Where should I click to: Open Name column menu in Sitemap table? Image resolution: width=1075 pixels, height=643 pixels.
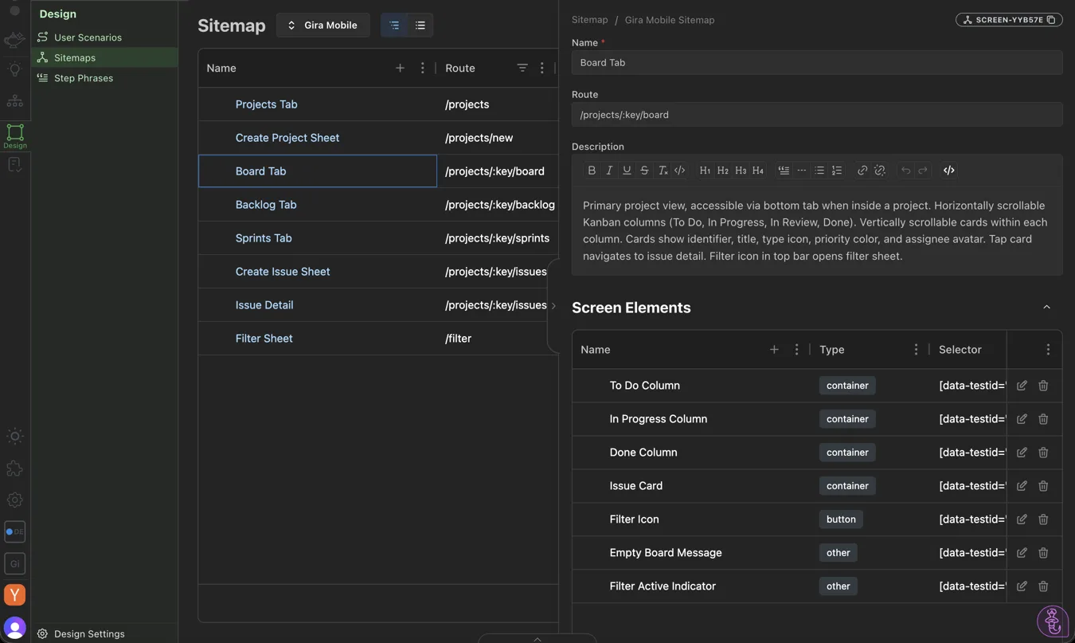click(x=423, y=68)
